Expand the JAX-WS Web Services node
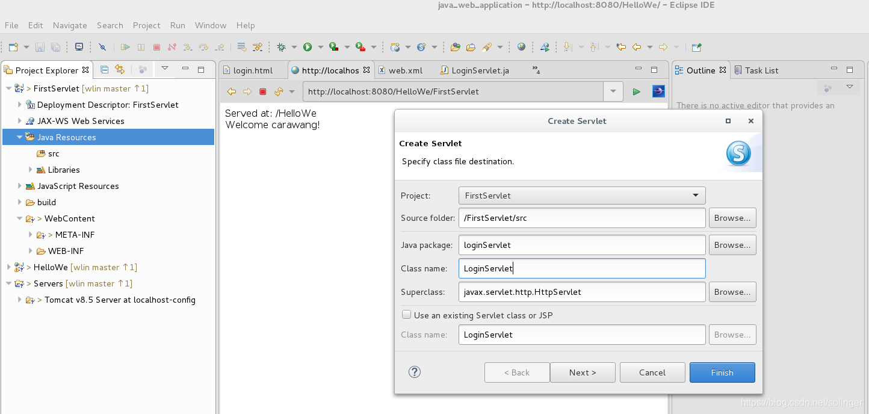Image resolution: width=869 pixels, height=414 pixels. tap(20, 121)
